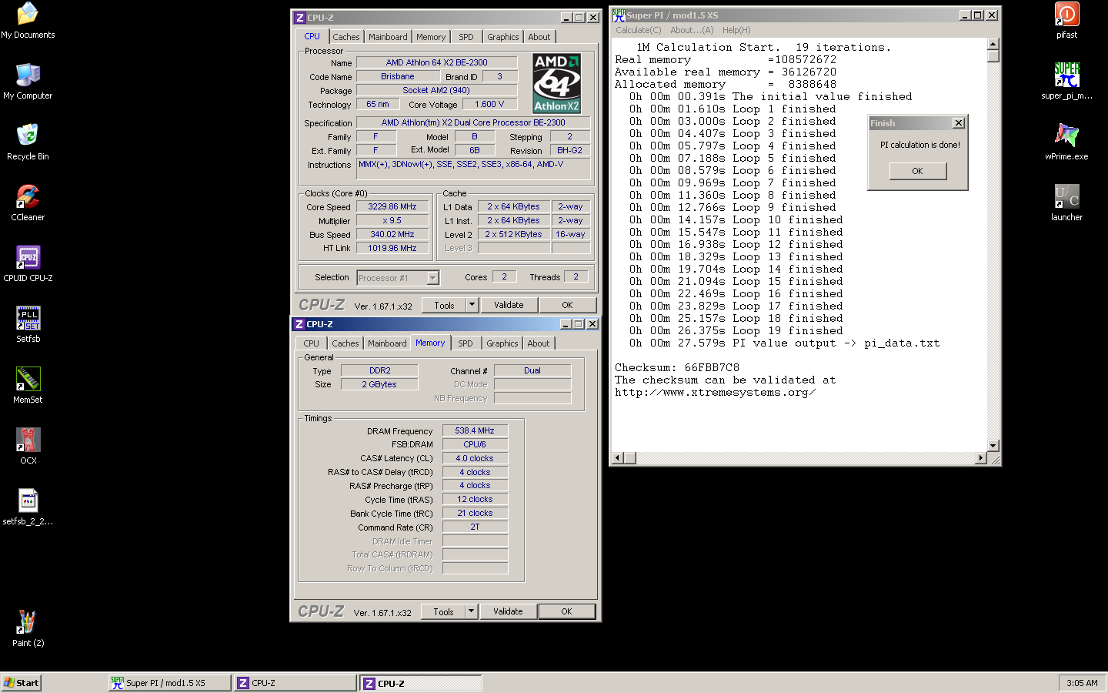Open the Start menu
The image size is (1108, 693).
click(22, 682)
